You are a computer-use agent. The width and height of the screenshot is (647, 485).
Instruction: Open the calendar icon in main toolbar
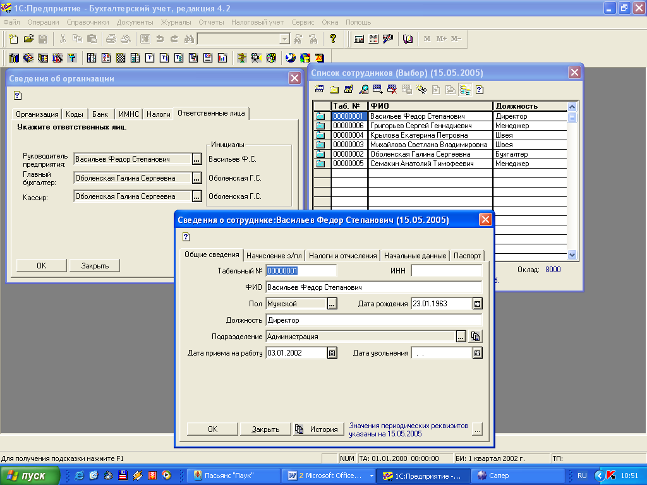click(x=373, y=39)
